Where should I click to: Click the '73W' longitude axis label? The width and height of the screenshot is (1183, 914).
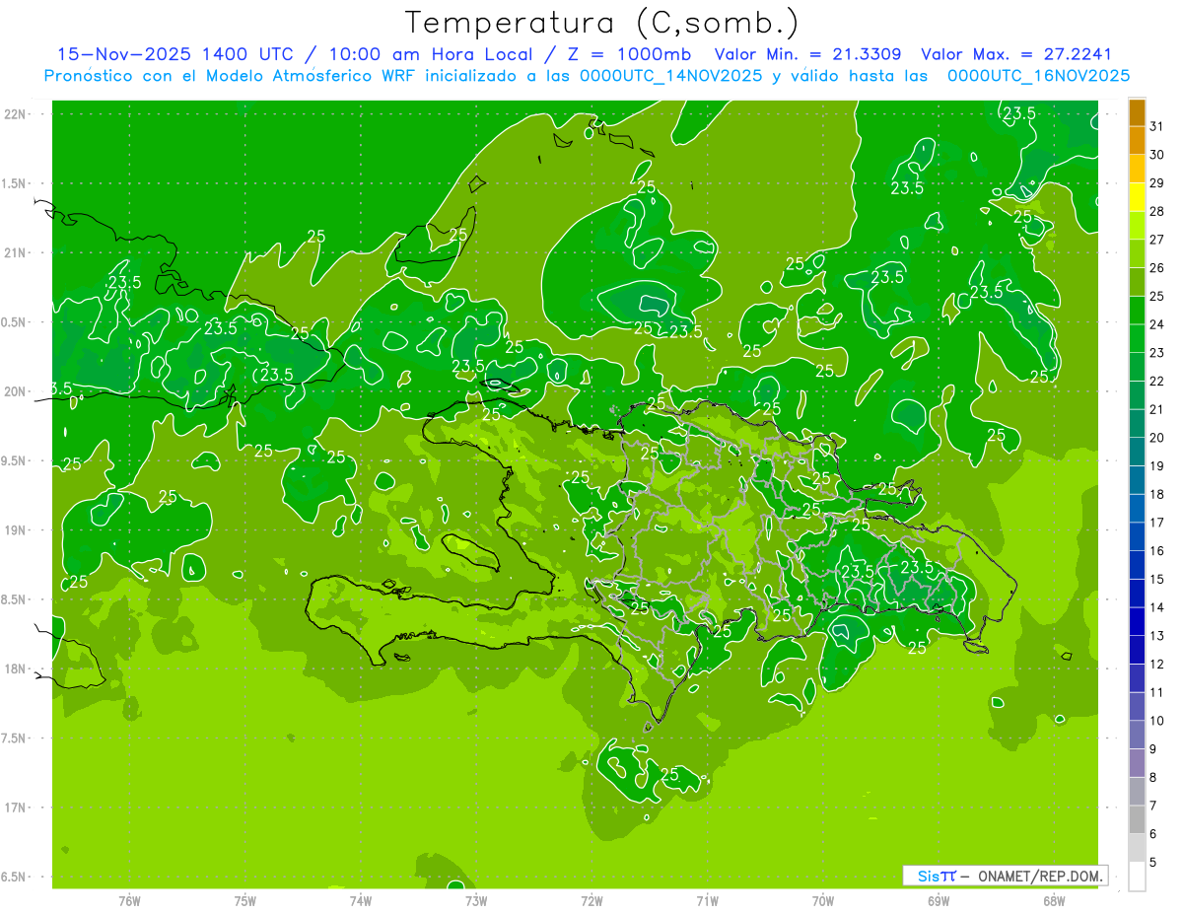(x=476, y=900)
